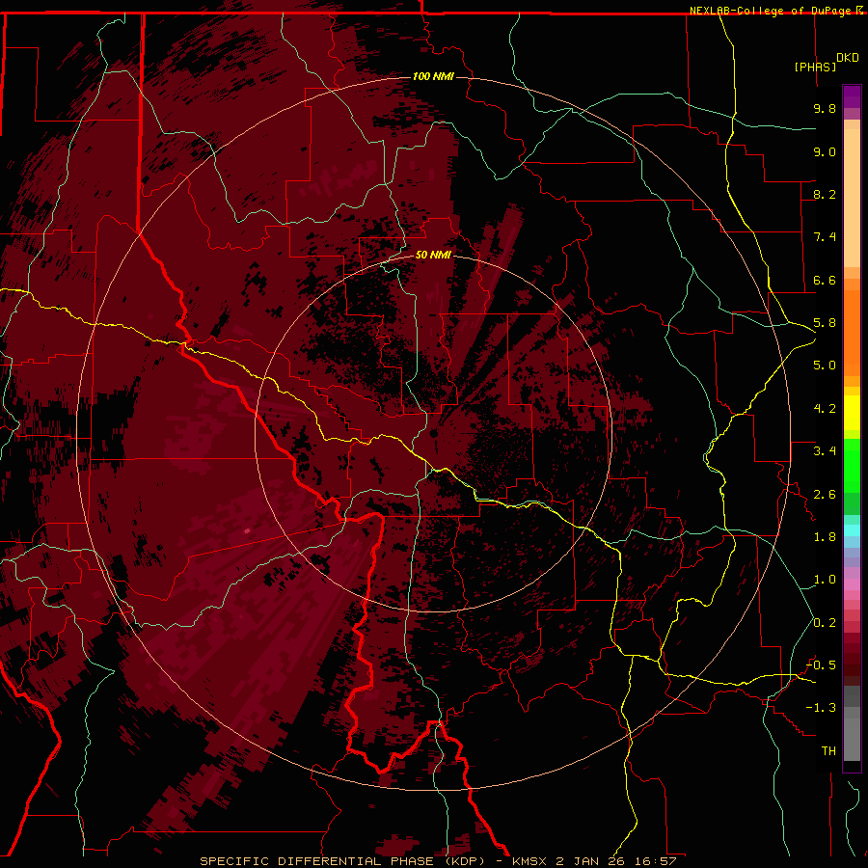Image resolution: width=868 pixels, height=868 pixels.
Task: Click the 1.8 color scale value
Action: point(825,537)
